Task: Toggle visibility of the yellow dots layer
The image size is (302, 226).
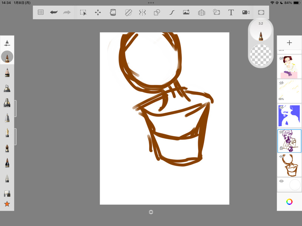Action: [x=281, y=82]
